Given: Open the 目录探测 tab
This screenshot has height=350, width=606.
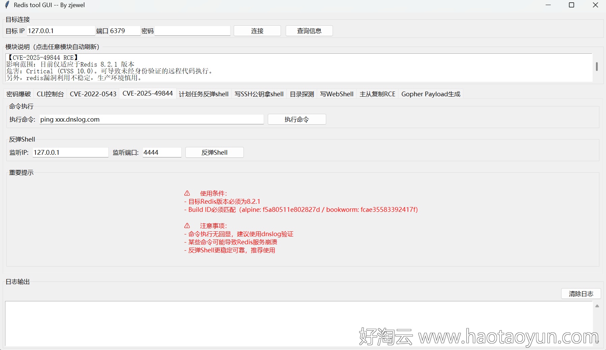Looking at the screenshot, I should 302,94.
